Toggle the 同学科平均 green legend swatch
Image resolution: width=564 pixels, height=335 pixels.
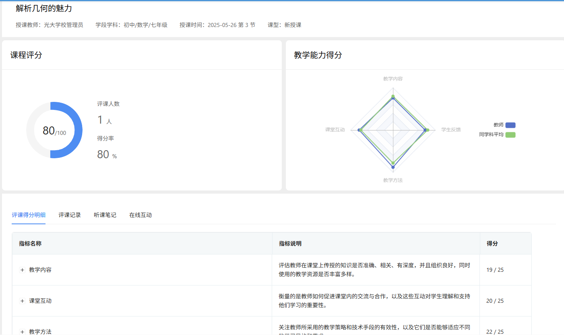[510, 135]
